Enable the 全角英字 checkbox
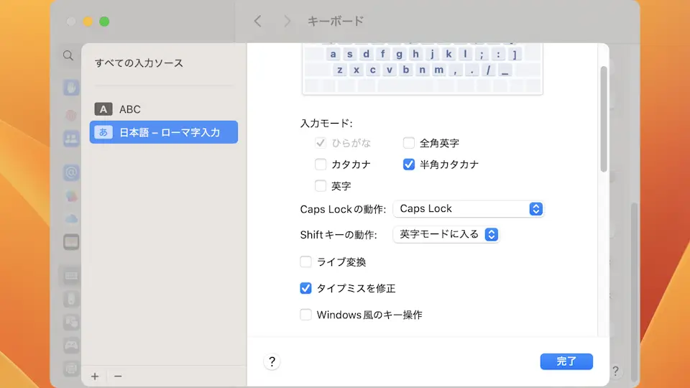690x388 pixels. click(409, 143)
